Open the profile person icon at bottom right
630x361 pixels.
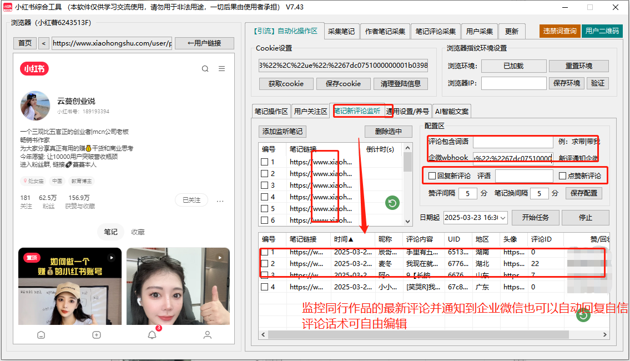point(207,334)
